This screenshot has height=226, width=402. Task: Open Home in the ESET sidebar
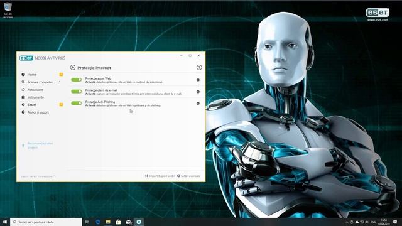pyautogui.click(x=32, y=75)
